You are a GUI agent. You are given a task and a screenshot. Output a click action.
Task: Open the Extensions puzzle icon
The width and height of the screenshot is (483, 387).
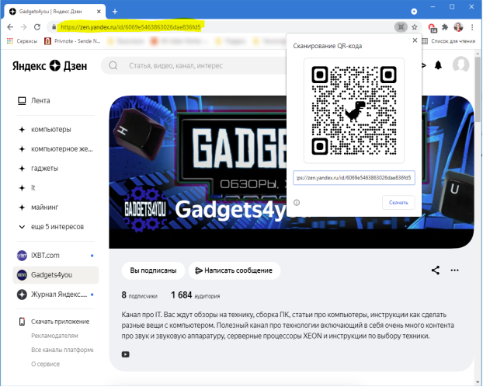pos(445,27)
